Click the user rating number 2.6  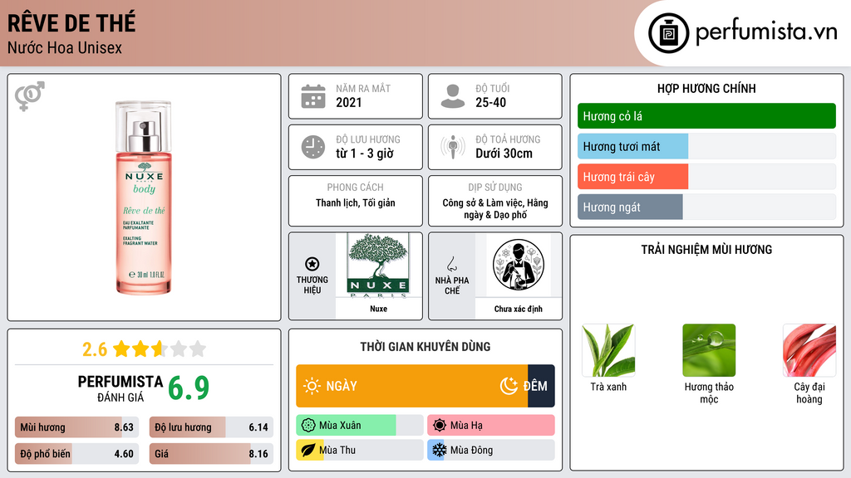[x=95, y=349]
